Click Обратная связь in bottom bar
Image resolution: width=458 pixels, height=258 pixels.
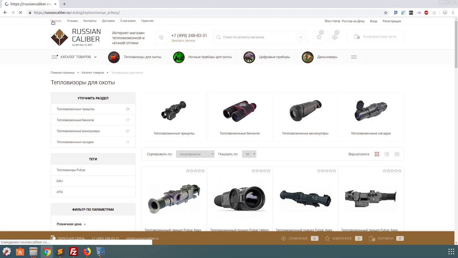point(68,238)
